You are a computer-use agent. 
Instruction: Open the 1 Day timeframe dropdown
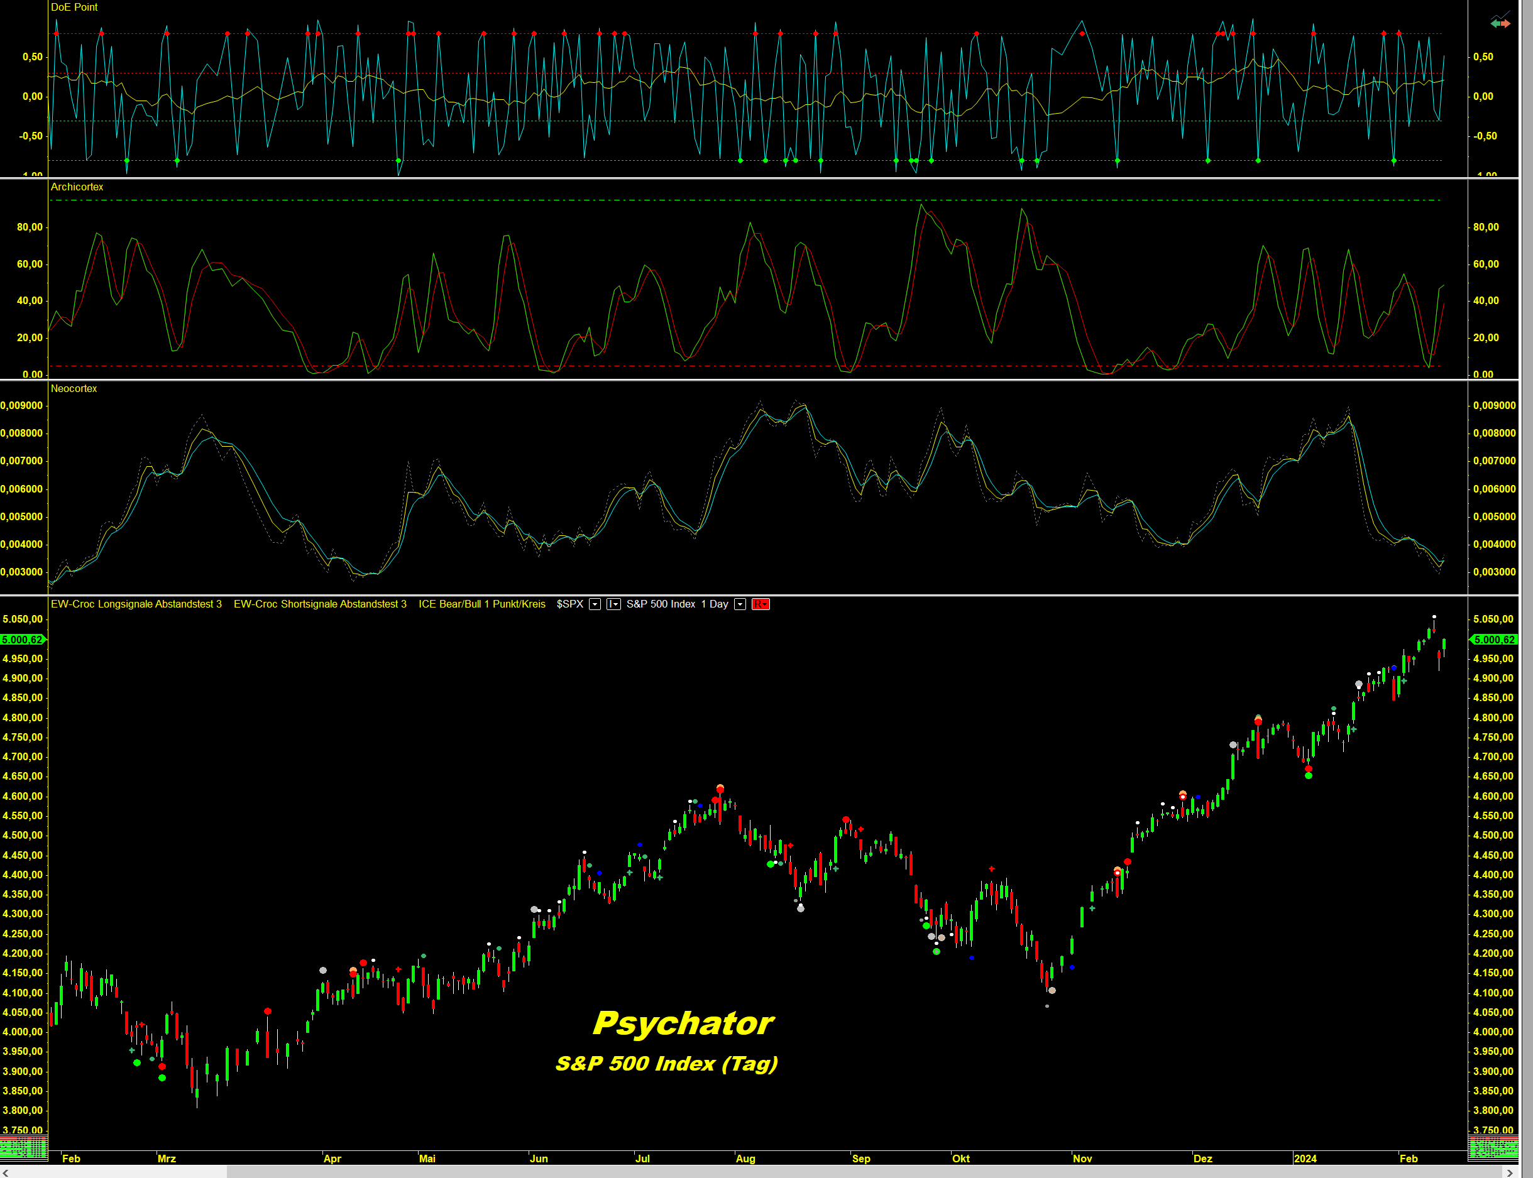tap(740, 604)
